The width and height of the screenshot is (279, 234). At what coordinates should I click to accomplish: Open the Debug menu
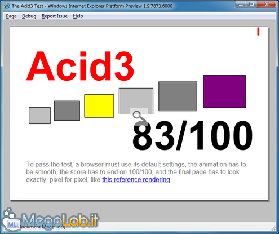(29, 16)
